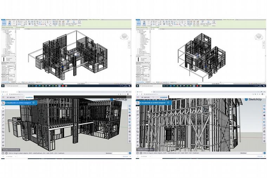Open the search magnifier in bottom-left SketchUp window
The image size is (267, 178).
[x=3, y=103]
